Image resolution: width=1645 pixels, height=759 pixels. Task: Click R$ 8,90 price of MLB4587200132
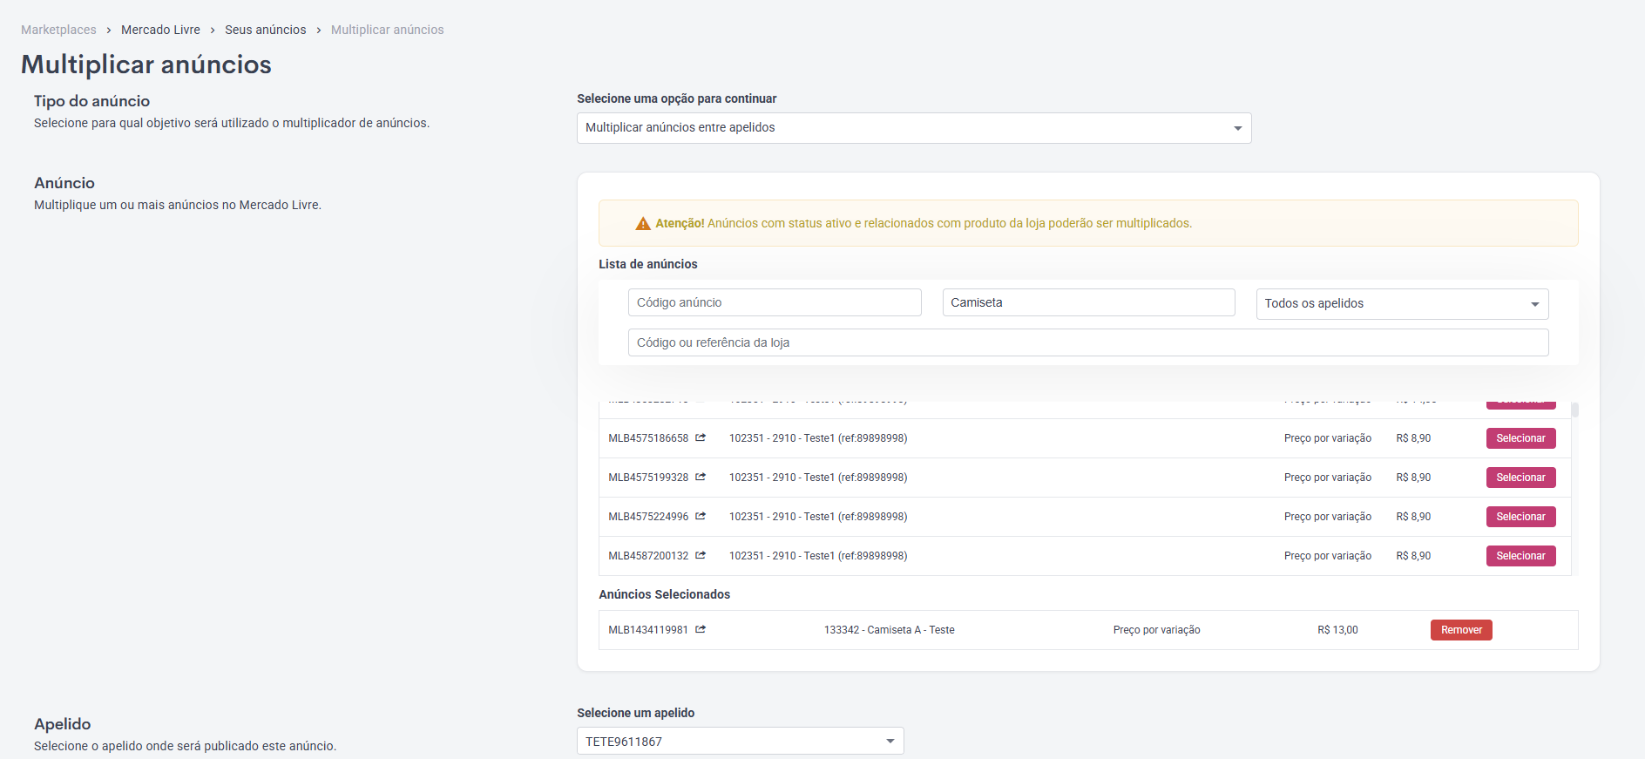point(1413,556)
